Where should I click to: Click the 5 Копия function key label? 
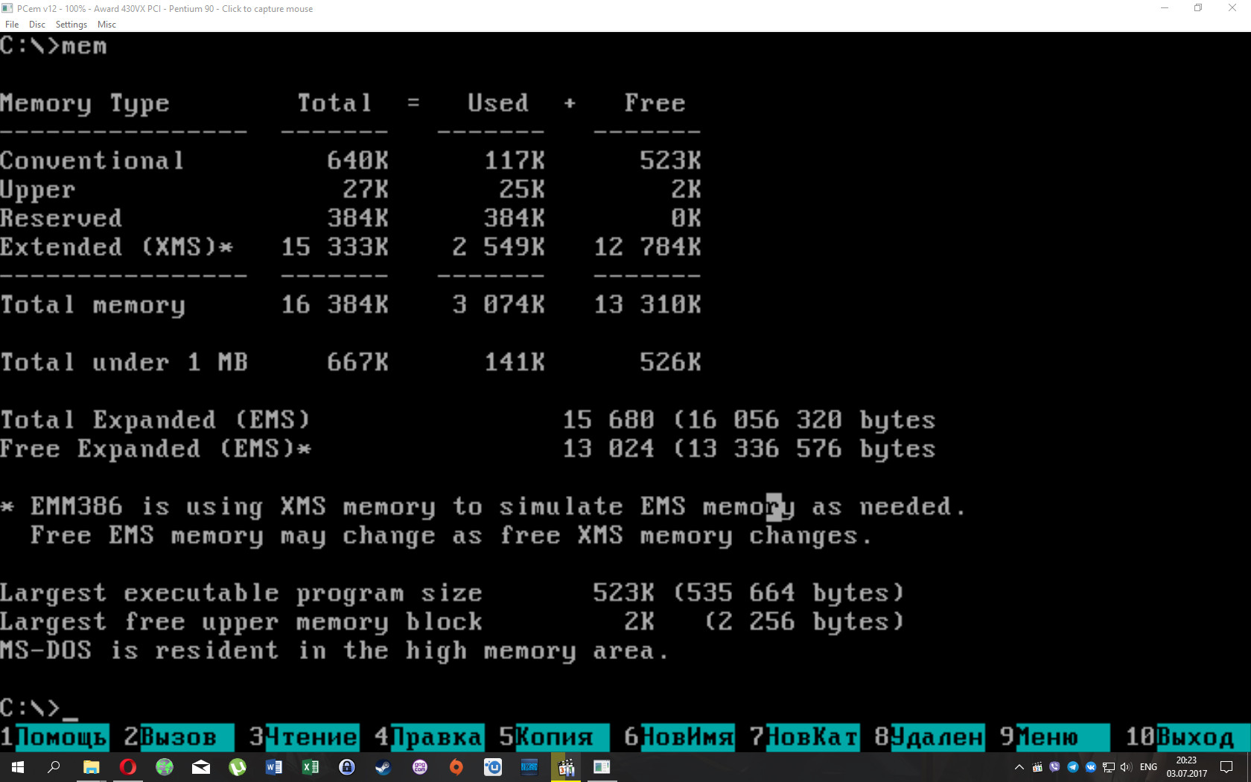click(554, 737)
